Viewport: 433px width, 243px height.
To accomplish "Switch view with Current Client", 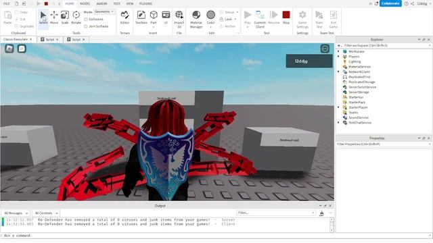I will (x=260, y=19).
